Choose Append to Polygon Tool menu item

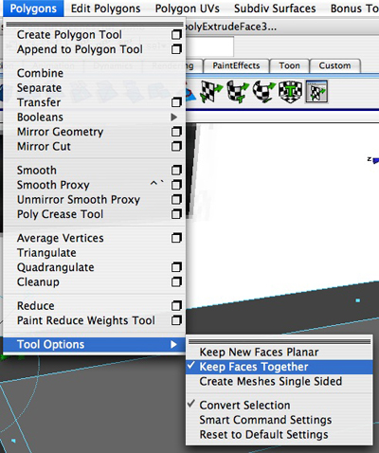pos(80,49)
